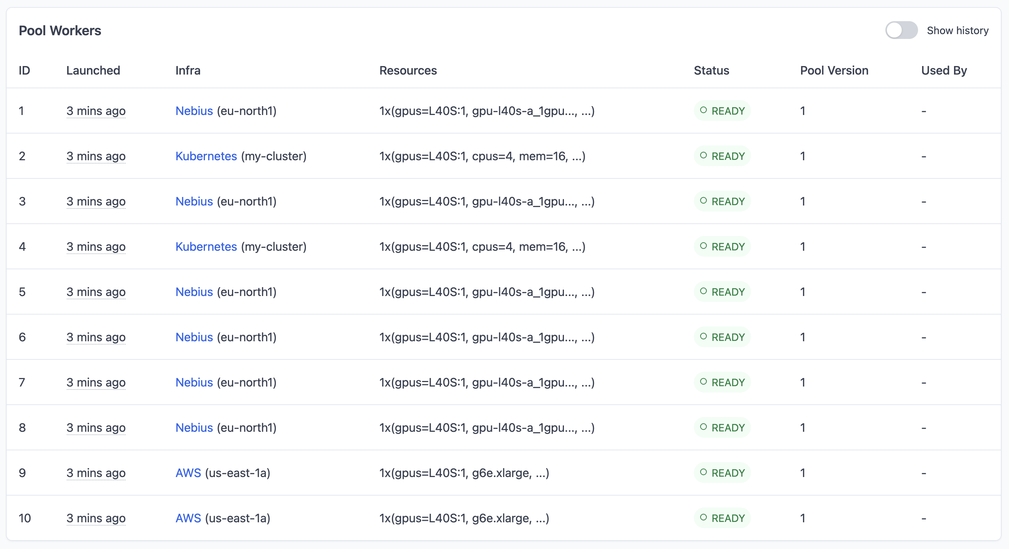Toggle the Show history switch

click(901, 30)
